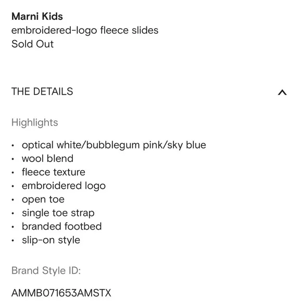Image resolution: width=302 pixels, height=302 pixels.
Task: Select the fleece texture highlight
Action: coord(53,172)
